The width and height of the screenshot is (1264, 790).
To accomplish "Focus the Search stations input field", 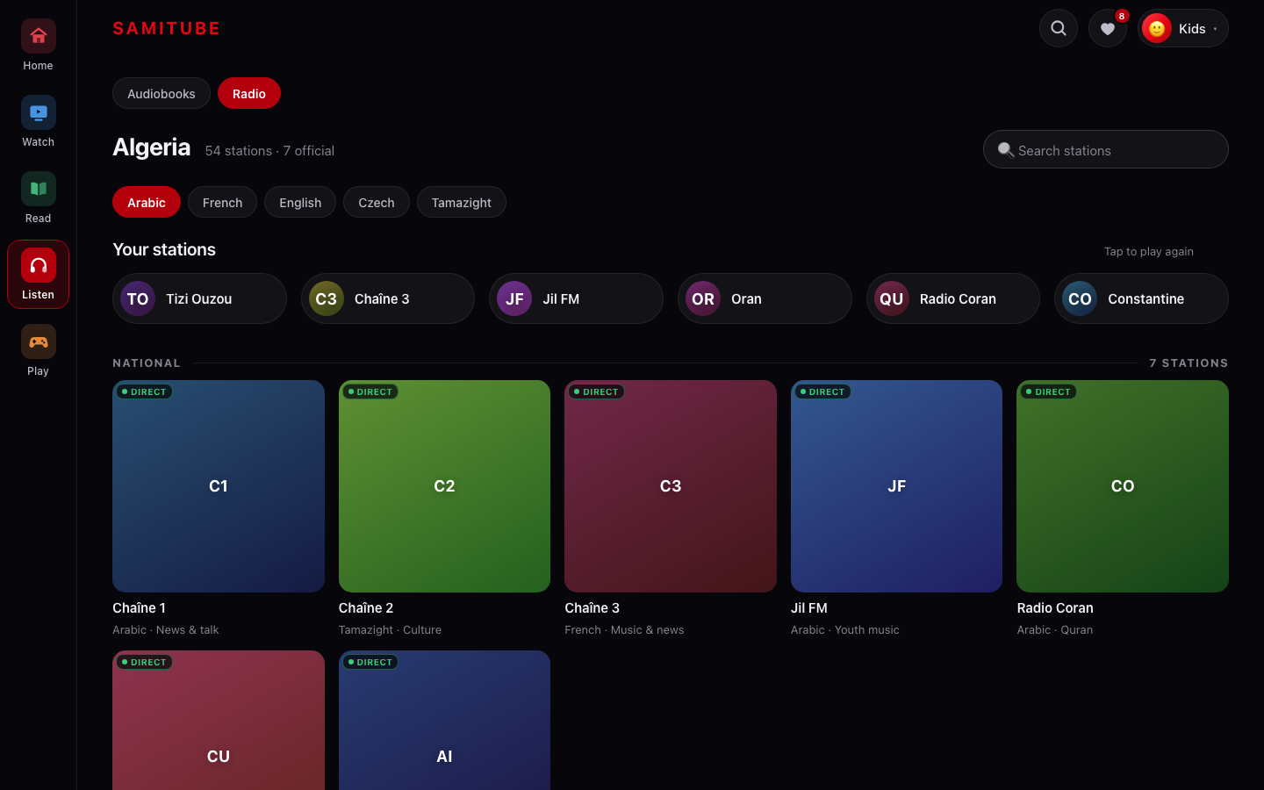I will tap(1106, 149).
